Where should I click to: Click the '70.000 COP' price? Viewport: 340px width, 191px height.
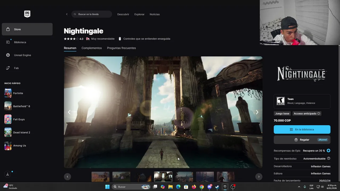(x=282, y=120)
